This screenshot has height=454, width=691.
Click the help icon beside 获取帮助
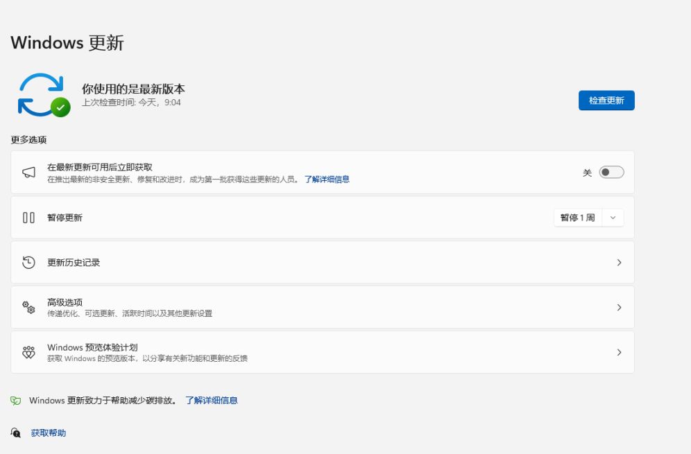point(16,433)
